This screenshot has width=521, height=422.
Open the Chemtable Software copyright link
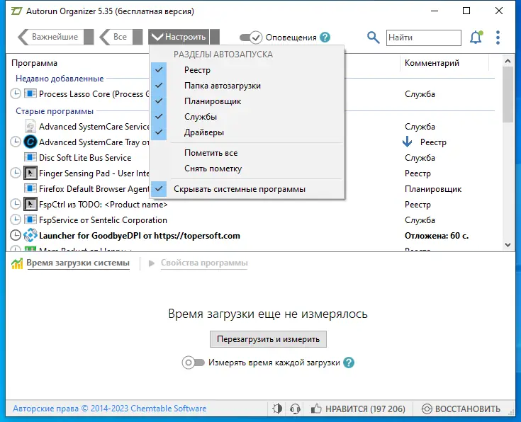[109, 409]
